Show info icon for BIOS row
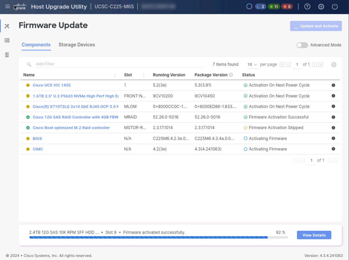This screenshot has width=349, height=260. coord(333,138)
